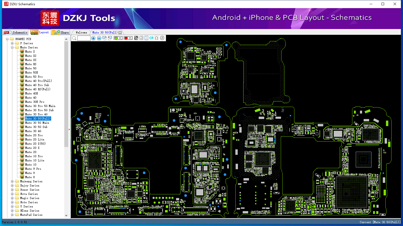Viewport: 403px width, 226px height.
Task: Expand the Maimang Series folder
Action: (x=12, y=181)
